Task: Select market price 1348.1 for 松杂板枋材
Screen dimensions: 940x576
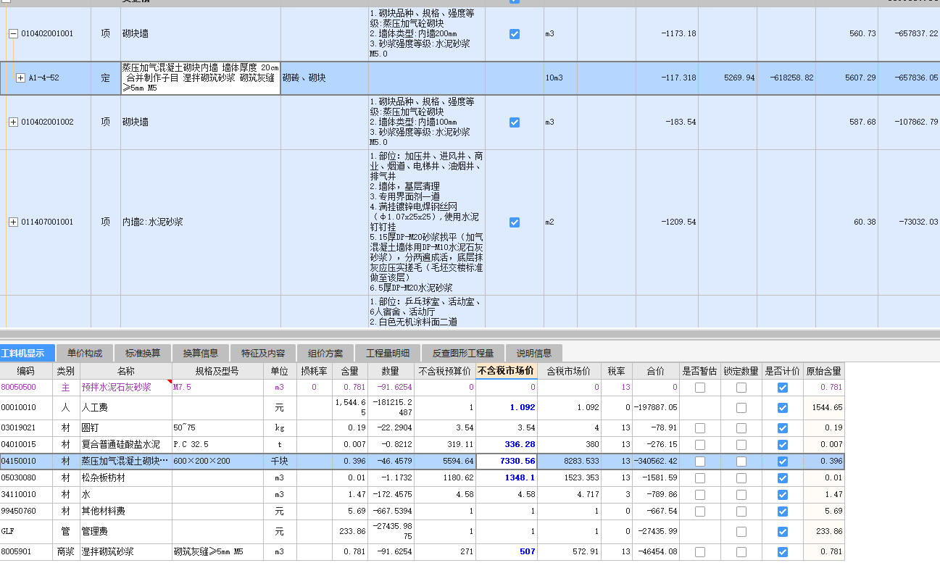Action: pos(507,478)
